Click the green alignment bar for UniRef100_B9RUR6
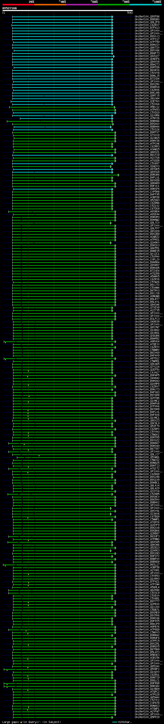This screenshot has height=724, width=164. pyautogui.click(x=66, y=175)
